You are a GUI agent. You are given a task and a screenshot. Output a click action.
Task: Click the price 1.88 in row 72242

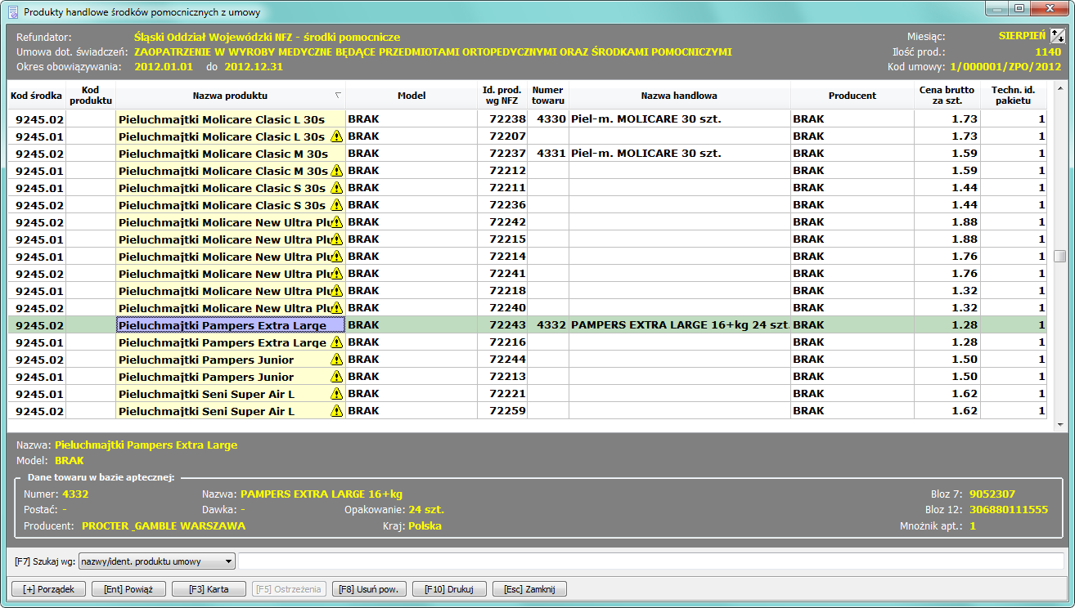[947, 222]
